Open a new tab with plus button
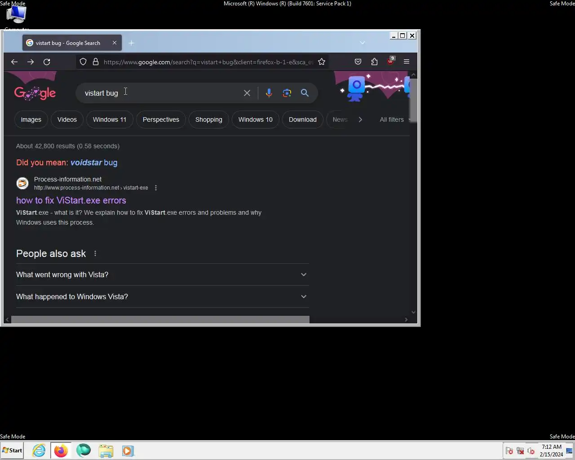Image resolution: width=575 pixels, height=460 pixels. click(x=131, y=43)
